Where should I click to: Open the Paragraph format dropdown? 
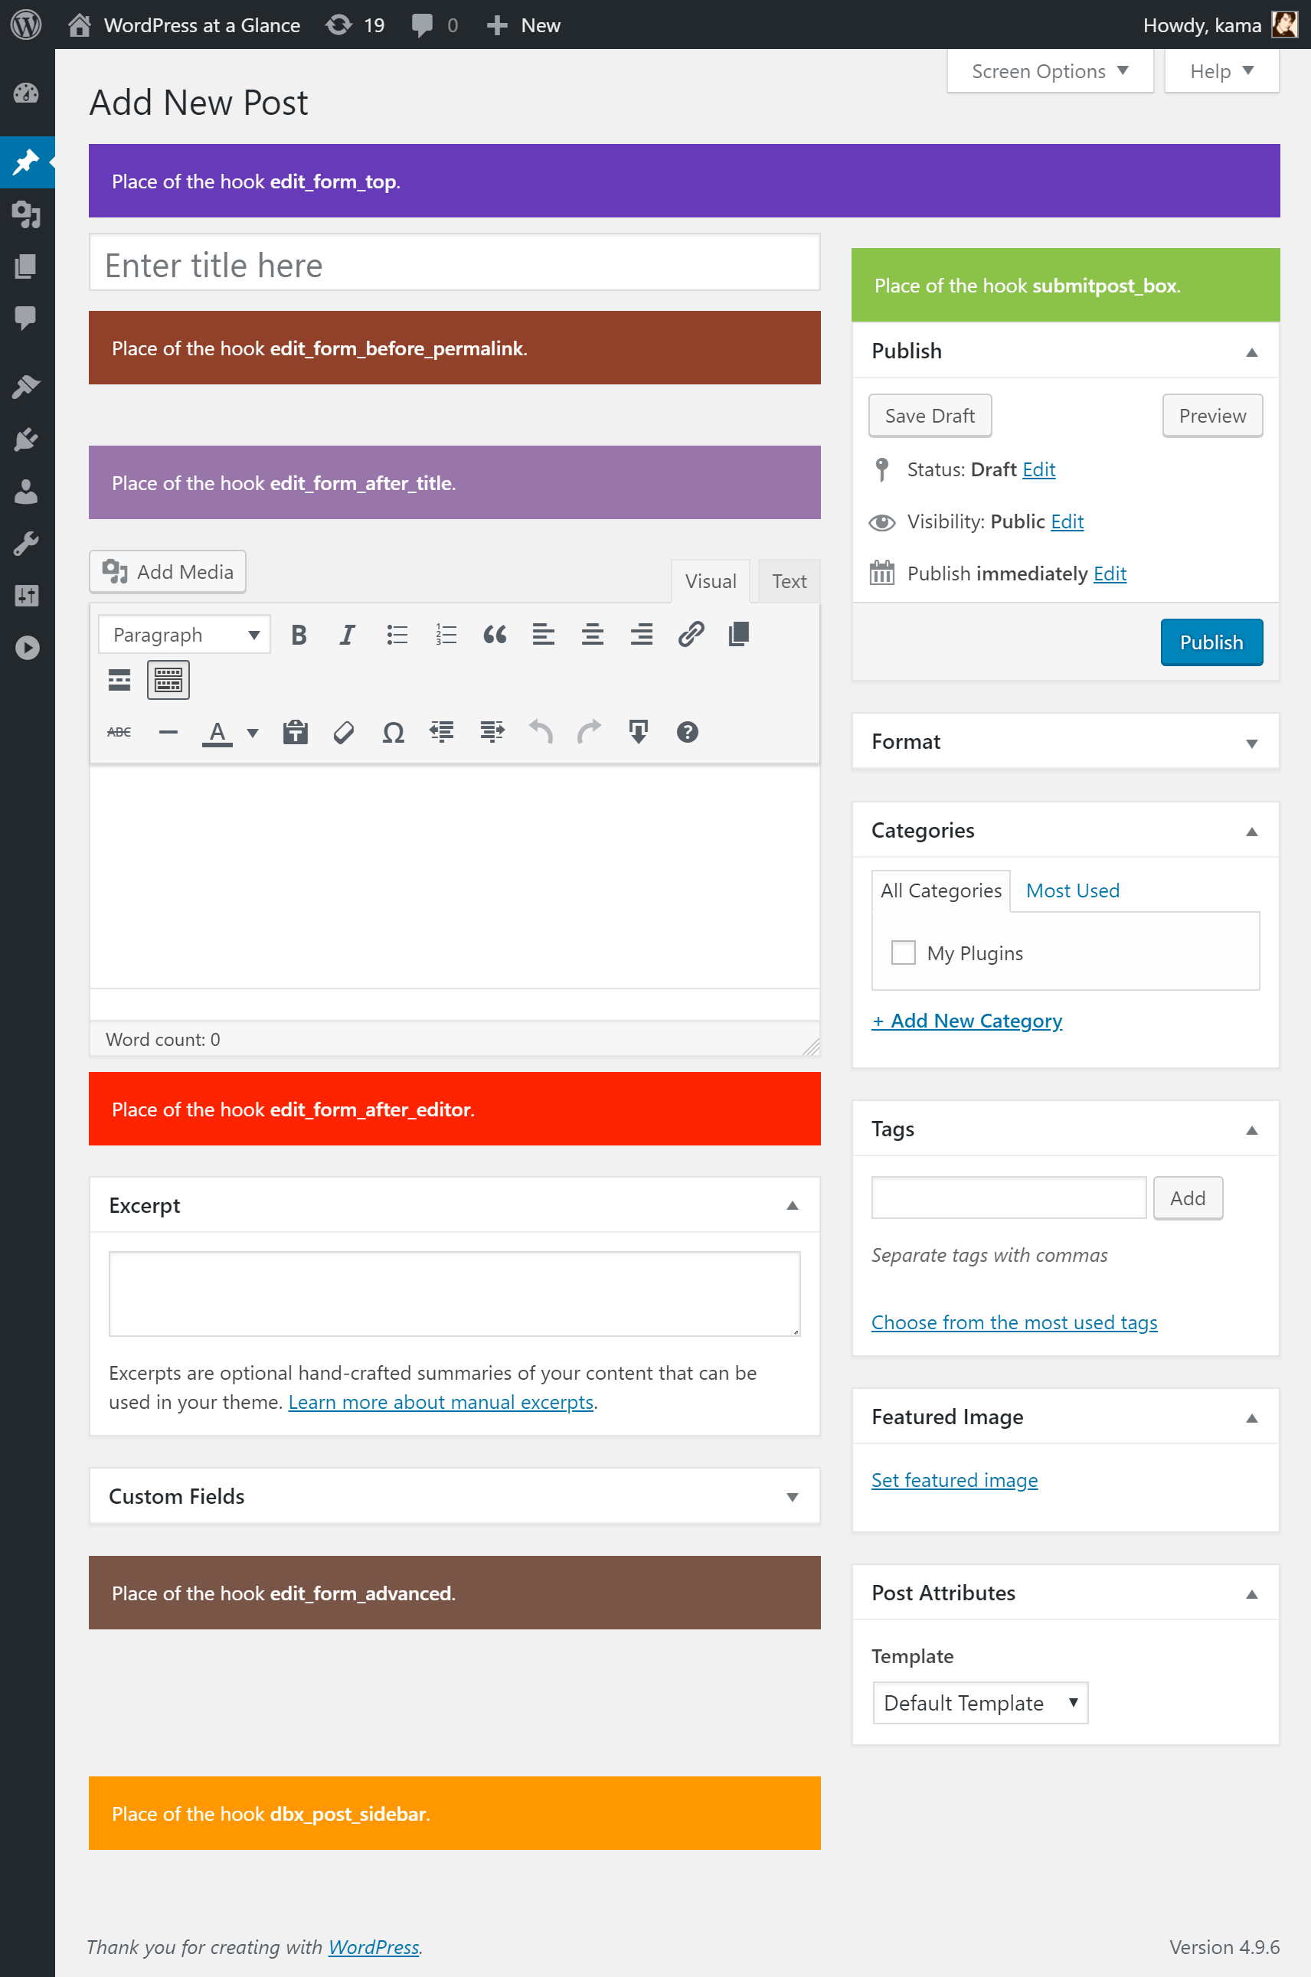[x=184, y=635]
